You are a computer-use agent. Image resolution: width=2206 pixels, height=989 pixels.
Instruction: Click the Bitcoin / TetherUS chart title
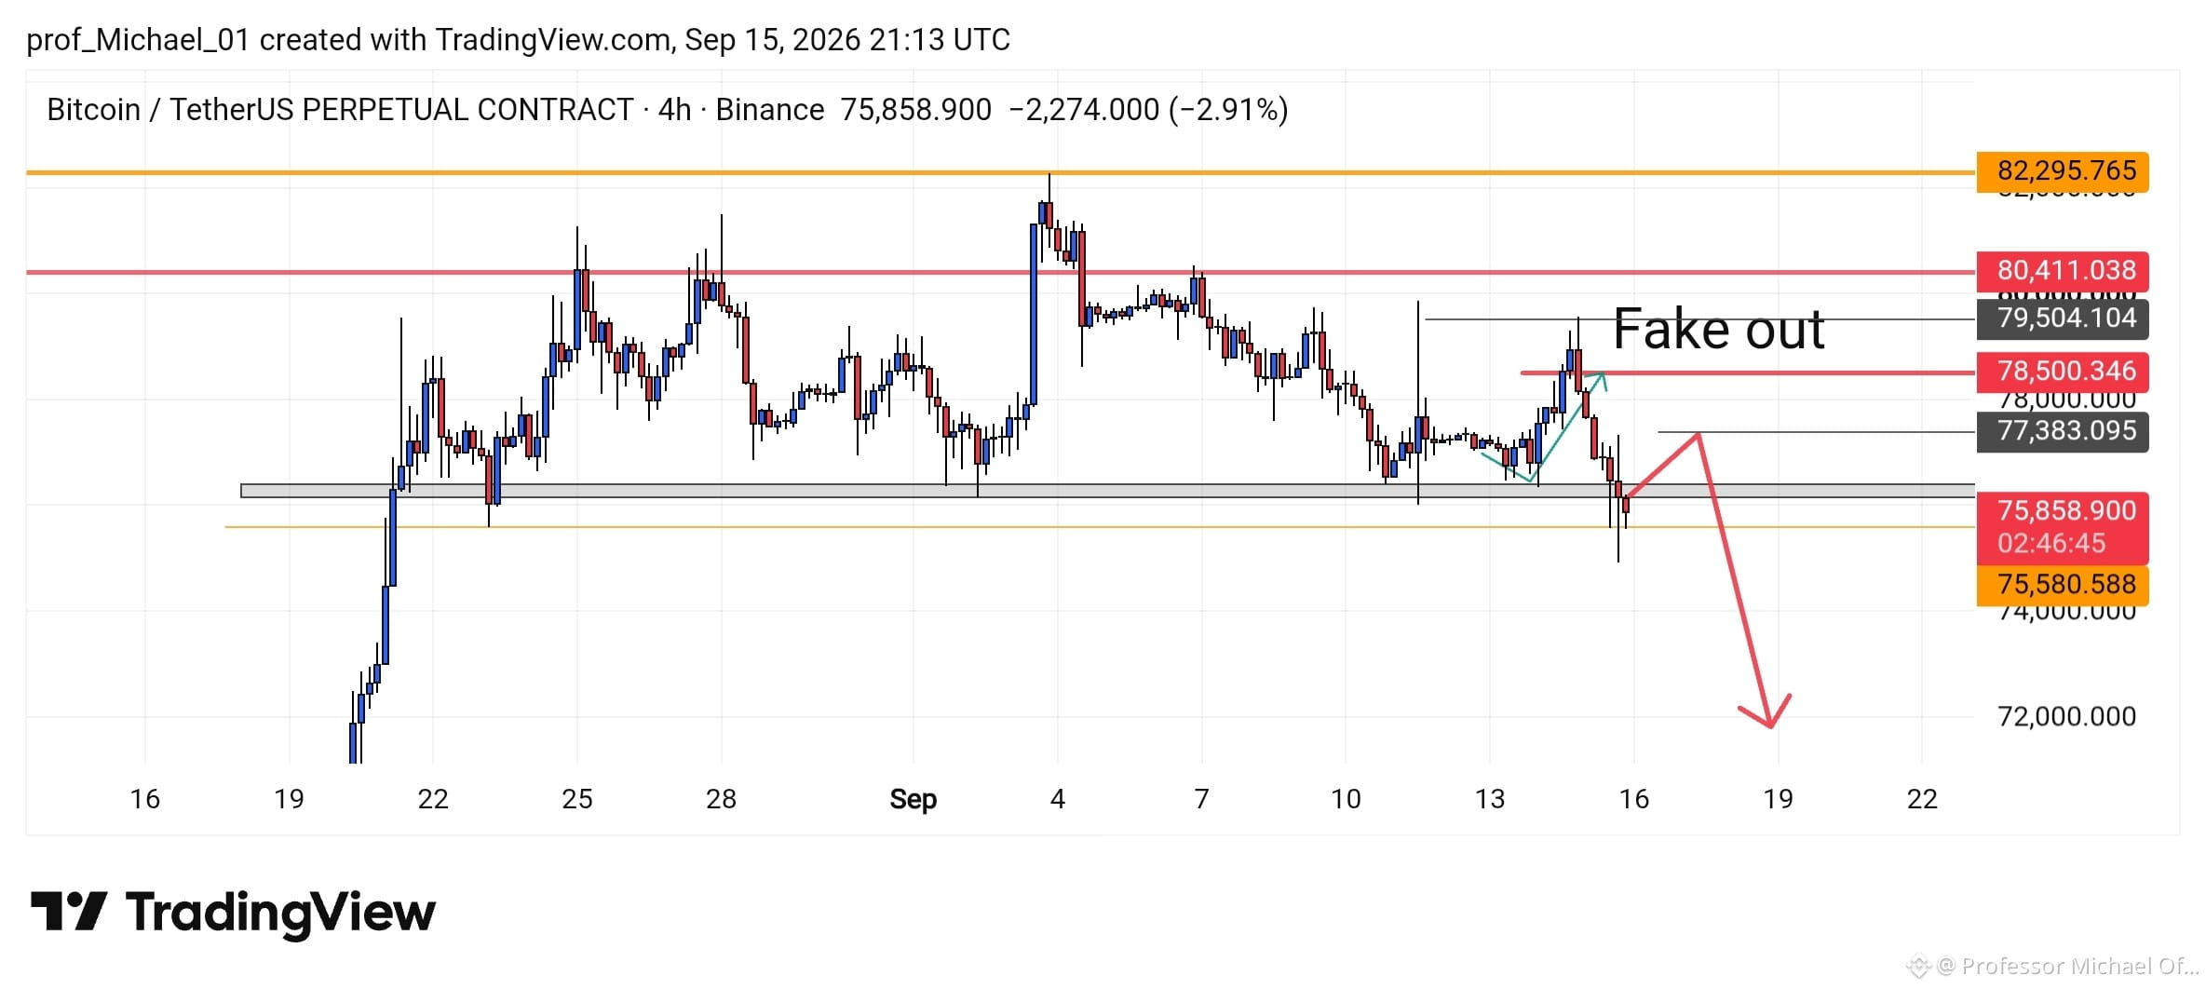tap(341, 110)
